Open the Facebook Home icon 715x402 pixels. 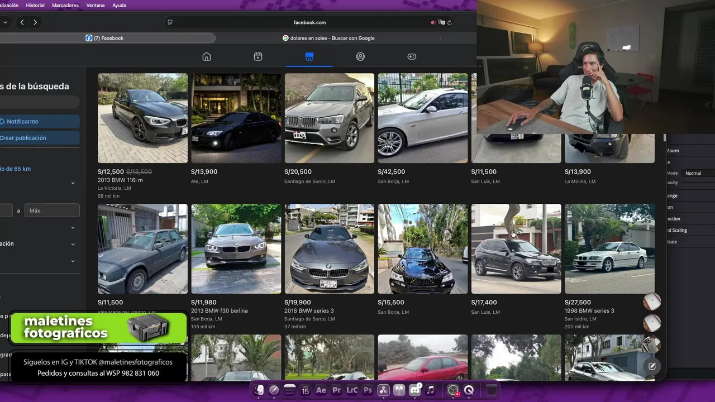(x=207, y=56)
